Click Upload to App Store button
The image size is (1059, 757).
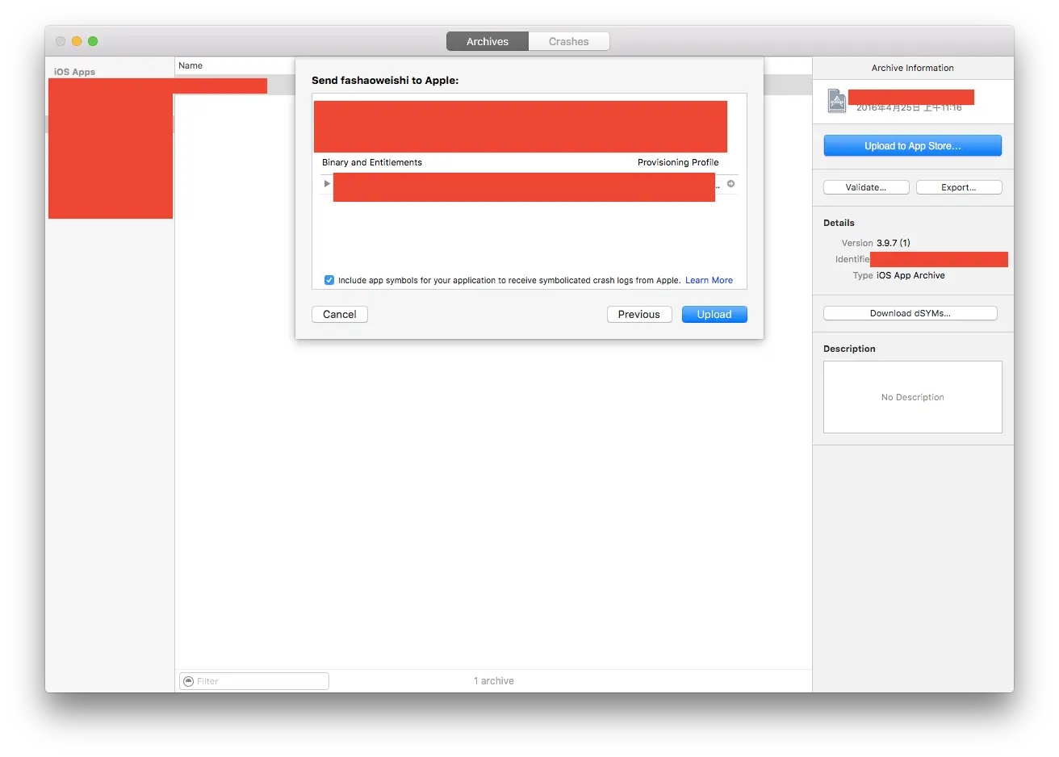click(912, 146)
